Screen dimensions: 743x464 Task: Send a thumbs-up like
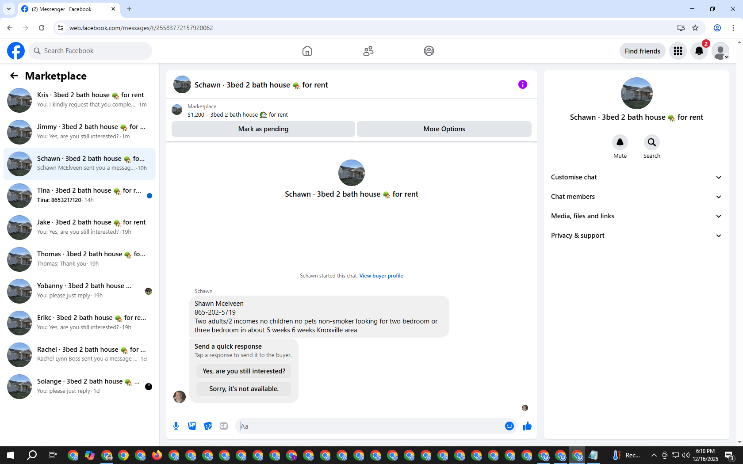[527, 426]
